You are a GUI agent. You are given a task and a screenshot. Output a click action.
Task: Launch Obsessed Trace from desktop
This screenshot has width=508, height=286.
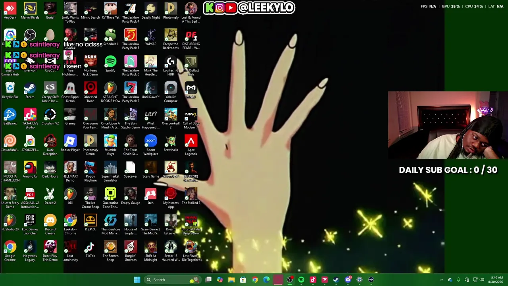click(90, 92)
